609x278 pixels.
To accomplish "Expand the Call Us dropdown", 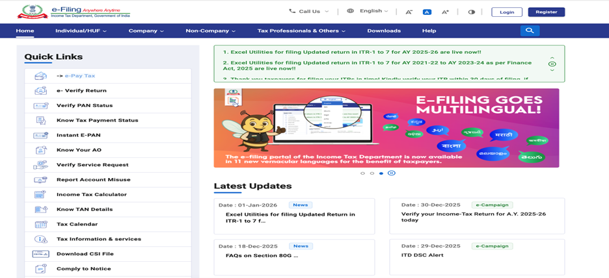I will [x=309, y=11].
